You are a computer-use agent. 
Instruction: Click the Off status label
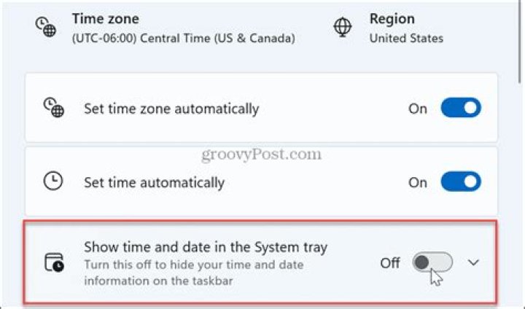390,262
